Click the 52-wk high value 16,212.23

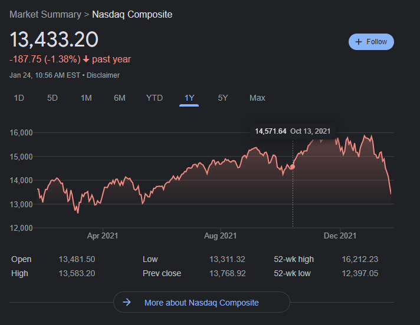[360, 259]
